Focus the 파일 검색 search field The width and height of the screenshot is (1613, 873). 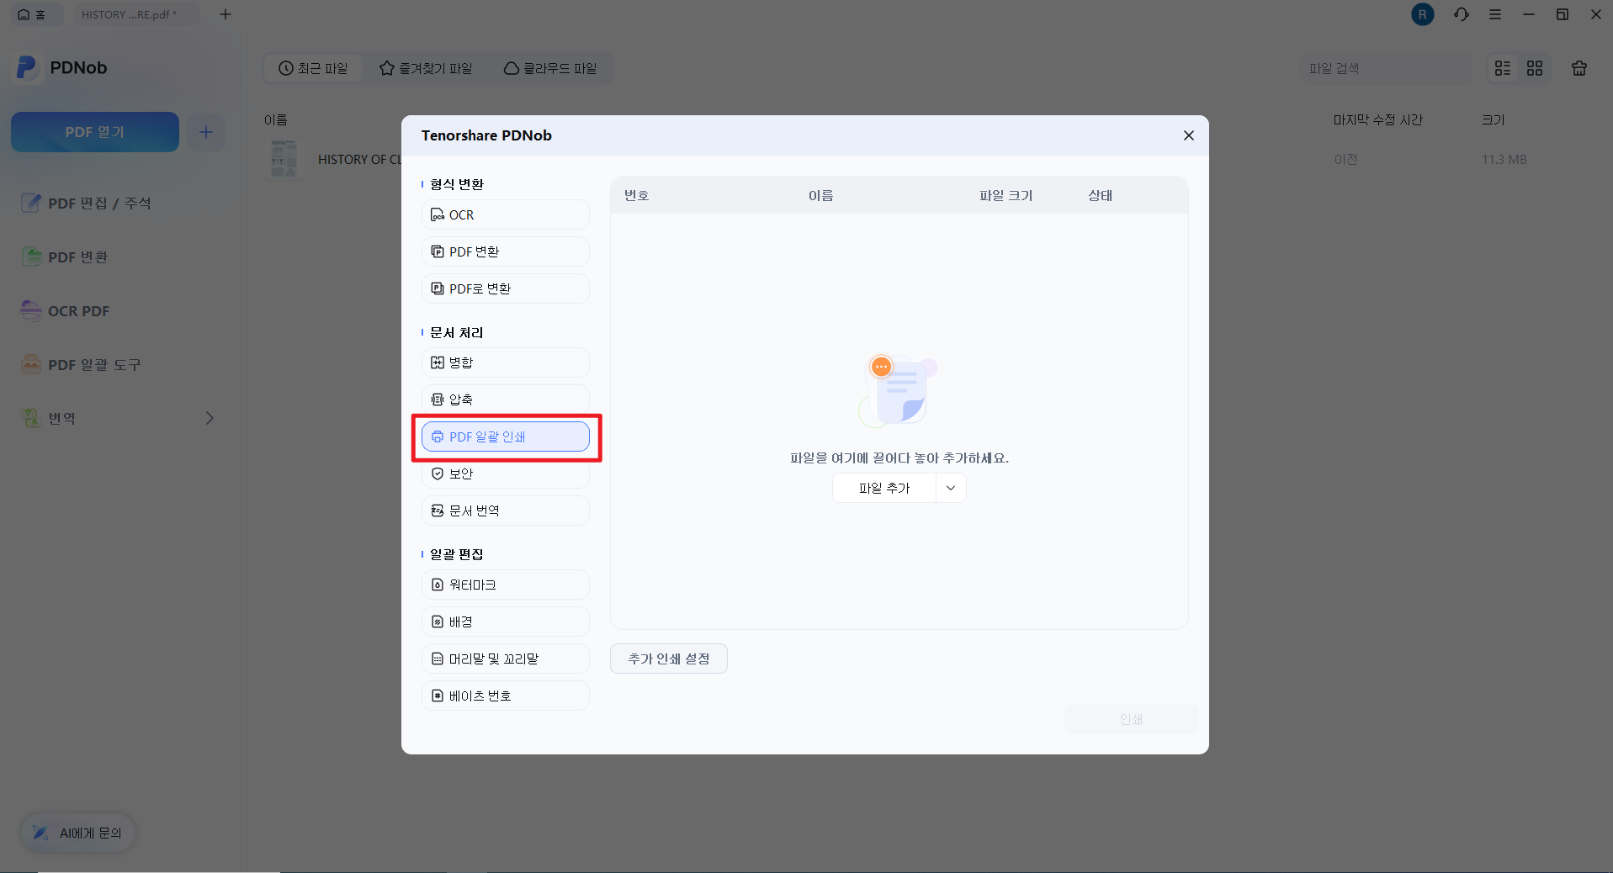tap(1384, 68)
